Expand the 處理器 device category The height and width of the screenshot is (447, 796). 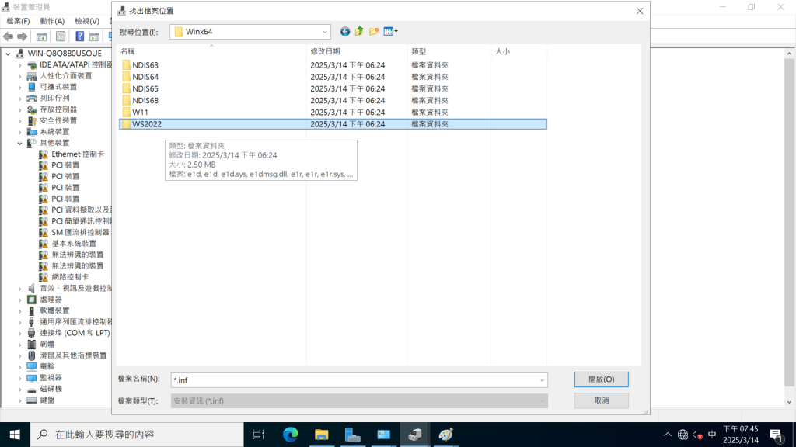(20, 299)
